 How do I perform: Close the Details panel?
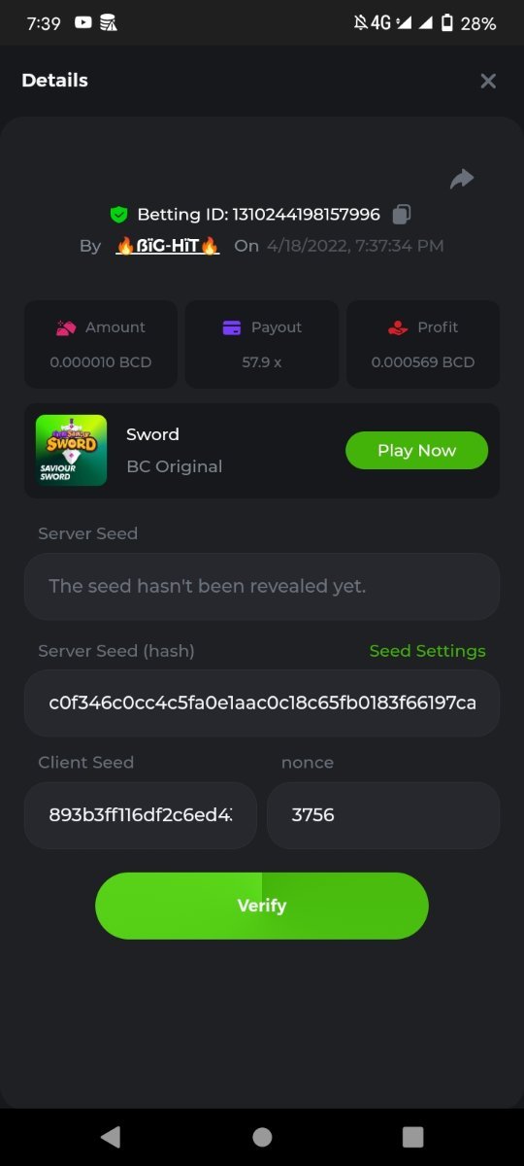coord(488,82)
